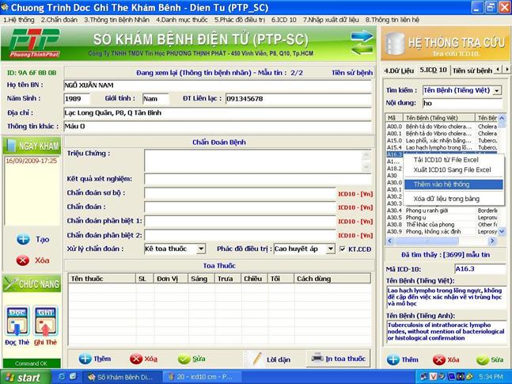Open the Xử lý chẩn đoán dropdown
512x384 pixels.
click(x=201, y=249)
